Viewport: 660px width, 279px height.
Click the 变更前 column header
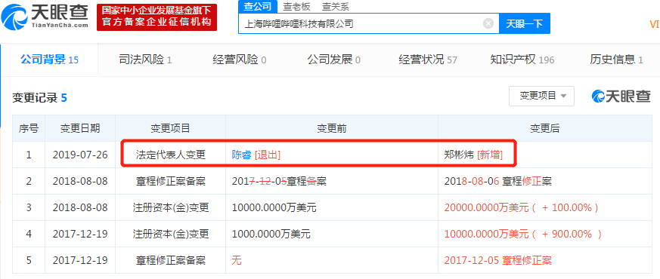point(332,128)
